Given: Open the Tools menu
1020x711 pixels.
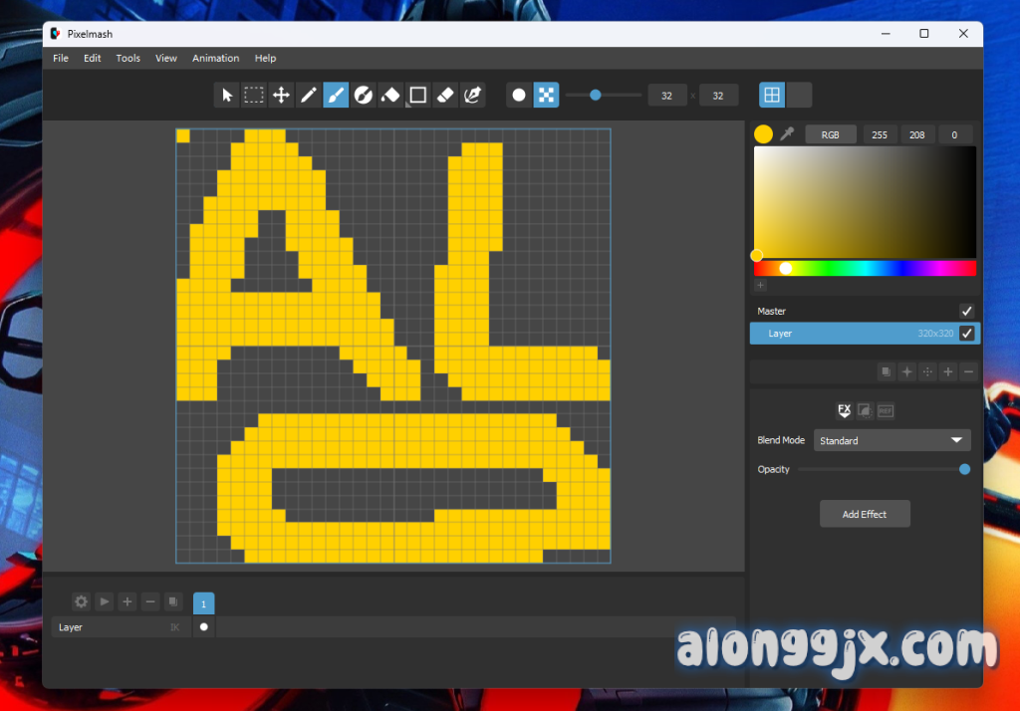Looking at the screenshot, I should click(127, 58).
